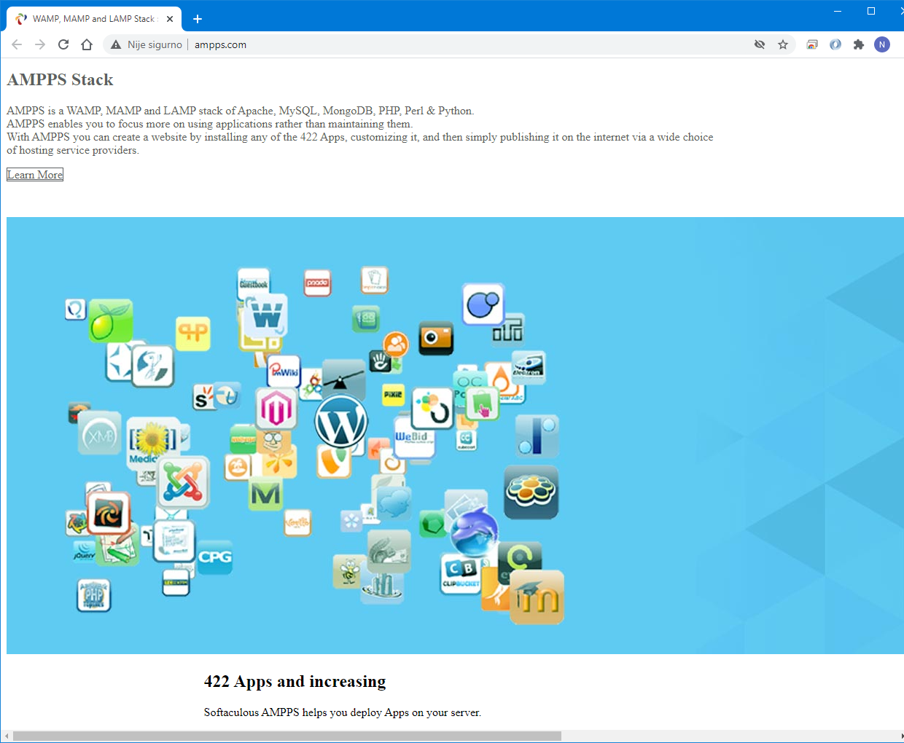Close the WAMP, MAMP and LAMP Stack tab
Image resolution: width=904 pixels, height=743 pixels.
[170, 19]
